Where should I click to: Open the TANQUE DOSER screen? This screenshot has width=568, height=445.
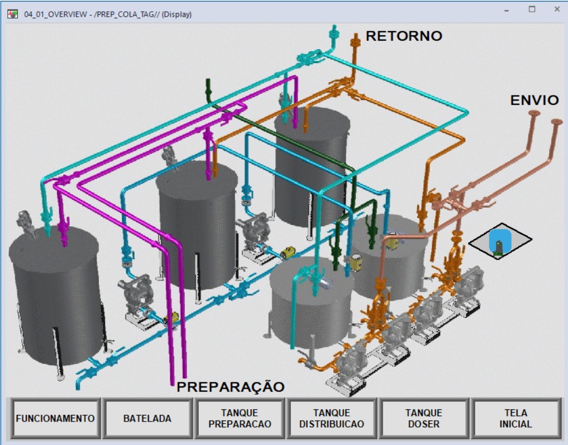click(x=424, y=418)
